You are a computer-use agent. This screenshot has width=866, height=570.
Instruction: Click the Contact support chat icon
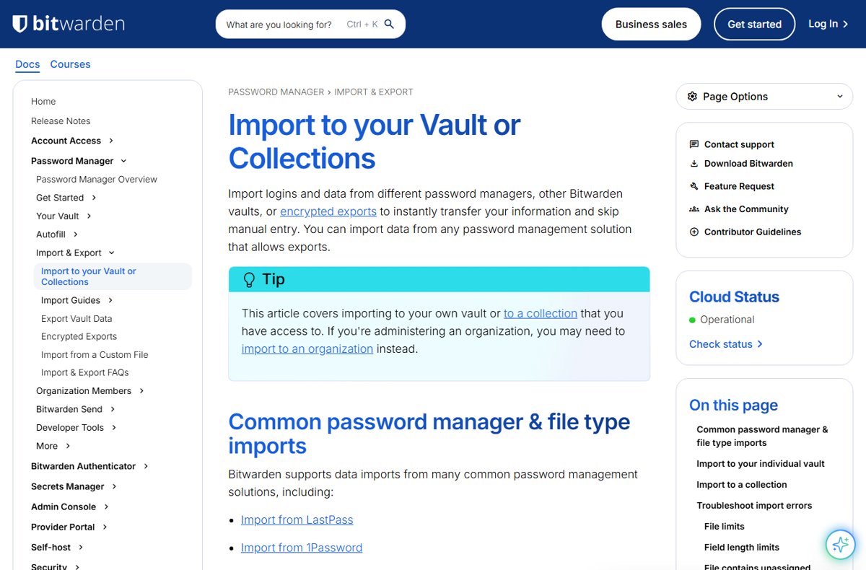[694, 144]
